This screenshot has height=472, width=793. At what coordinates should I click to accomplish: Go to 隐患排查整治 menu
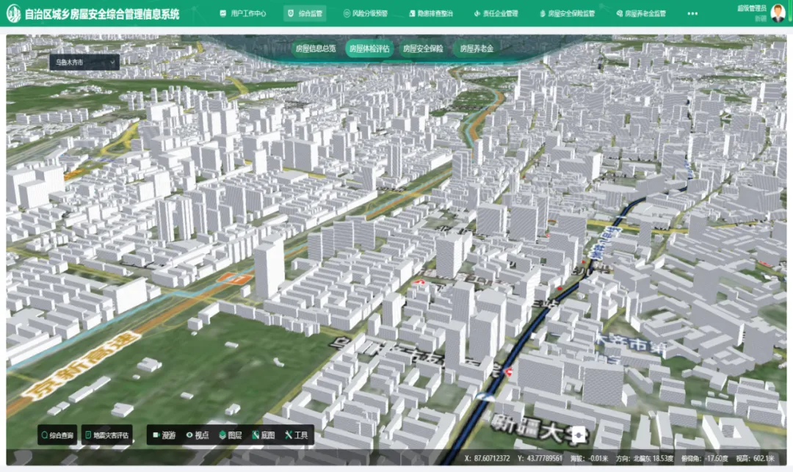[430, 13]
